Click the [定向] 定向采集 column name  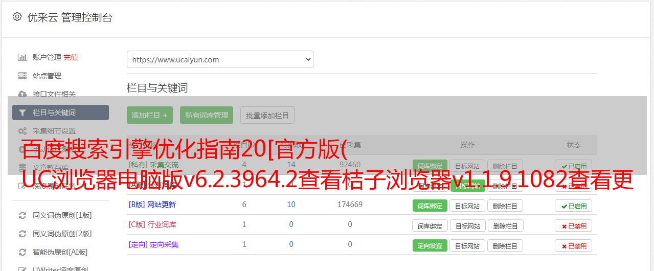tap(154, 244)
